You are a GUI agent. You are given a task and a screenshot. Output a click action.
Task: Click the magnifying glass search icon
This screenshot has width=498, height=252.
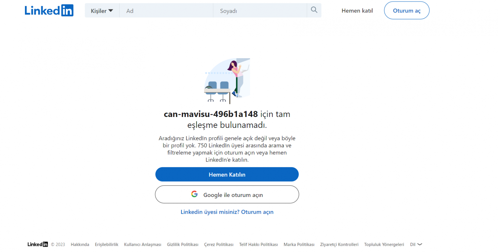(x=314, y=10)
